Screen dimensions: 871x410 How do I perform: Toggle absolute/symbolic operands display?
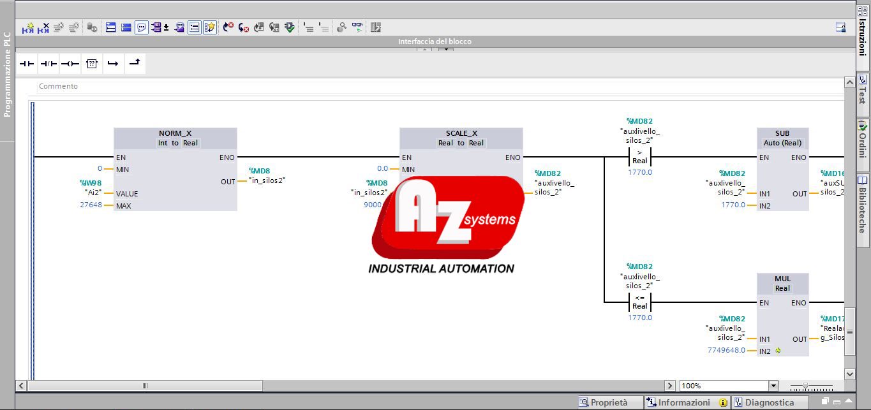(x=156, y=27)
